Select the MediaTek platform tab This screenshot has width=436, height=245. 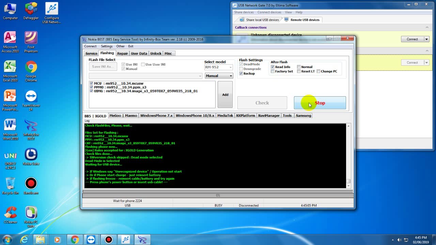225,116
